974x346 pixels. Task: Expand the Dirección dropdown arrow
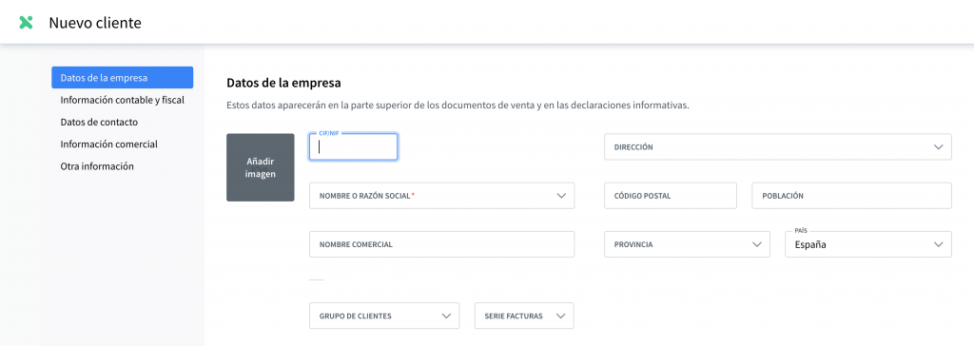click(x=938, y=147)
